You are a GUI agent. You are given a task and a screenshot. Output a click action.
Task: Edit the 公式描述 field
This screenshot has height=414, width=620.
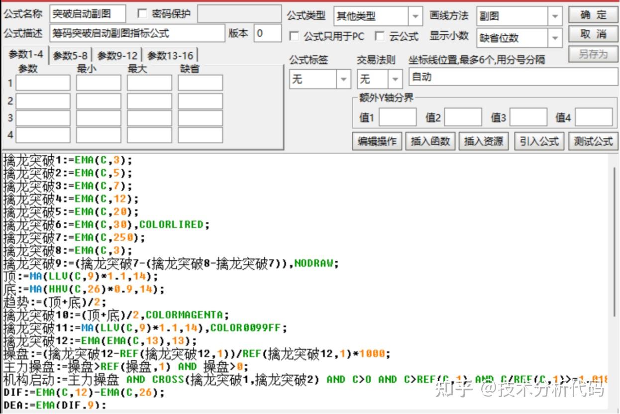coord(137,33)
